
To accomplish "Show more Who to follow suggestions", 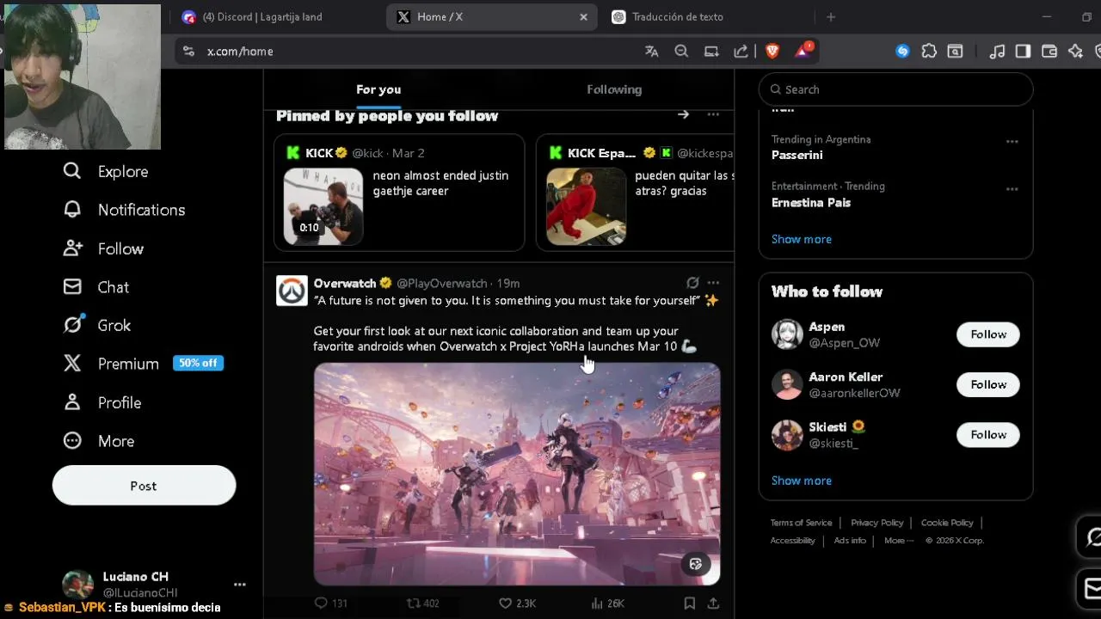I will click(x=802, y=481).
